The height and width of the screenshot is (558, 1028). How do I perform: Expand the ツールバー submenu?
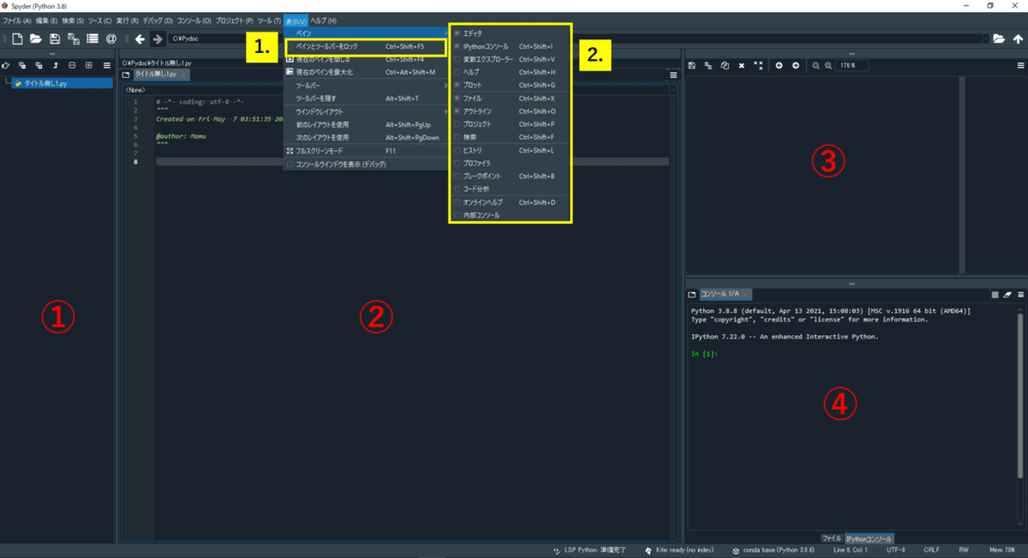tap(366, 86)
